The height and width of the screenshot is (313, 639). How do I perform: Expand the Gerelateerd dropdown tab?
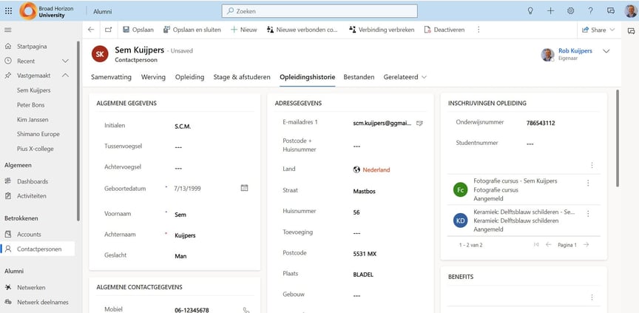click(x=405, y=77)
